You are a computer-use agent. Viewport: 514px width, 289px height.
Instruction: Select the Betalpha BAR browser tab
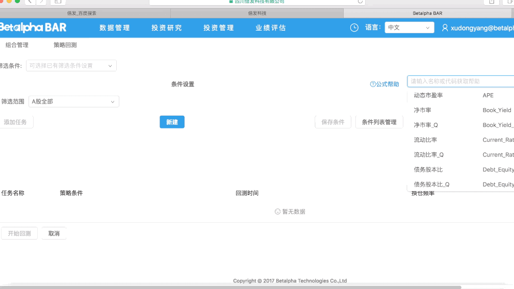(427, 13)
